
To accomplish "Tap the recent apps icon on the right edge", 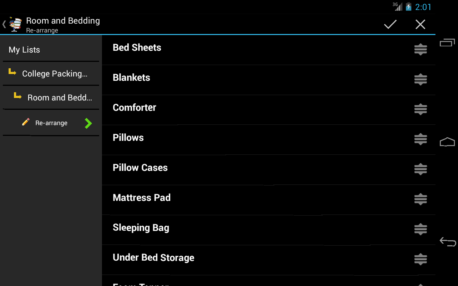I will [x=447, y=42].
